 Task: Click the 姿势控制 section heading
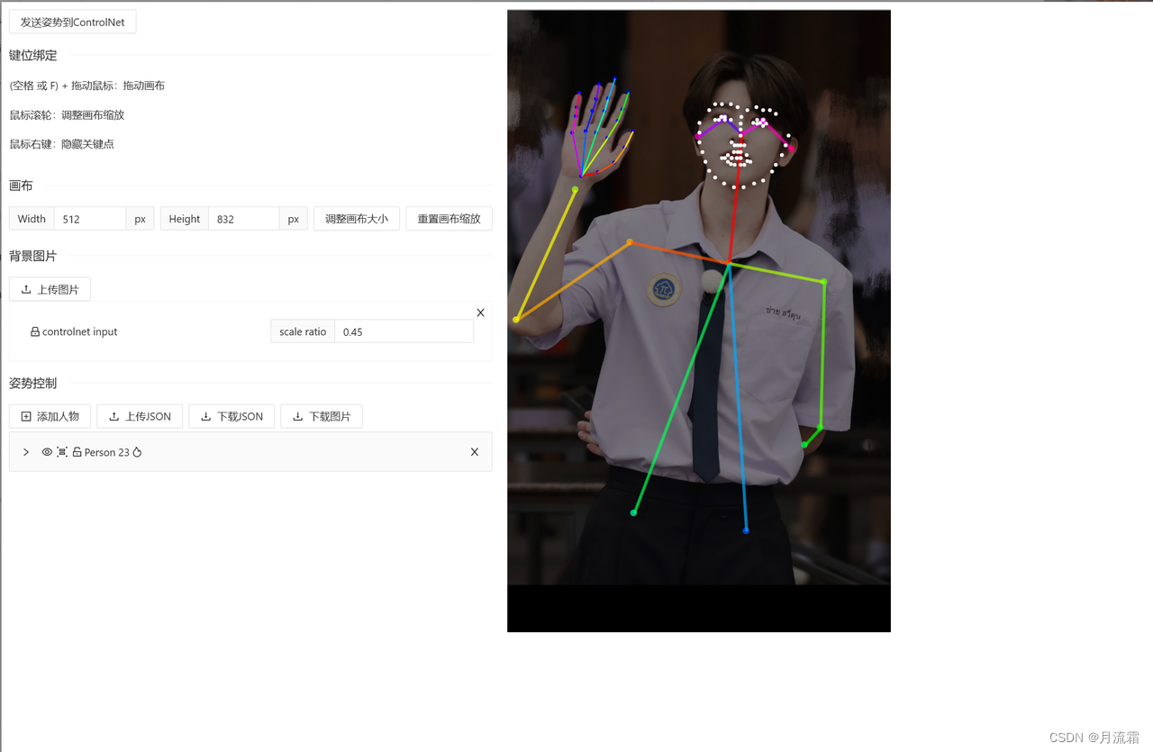pyautogui.click(x=33, y=383)
